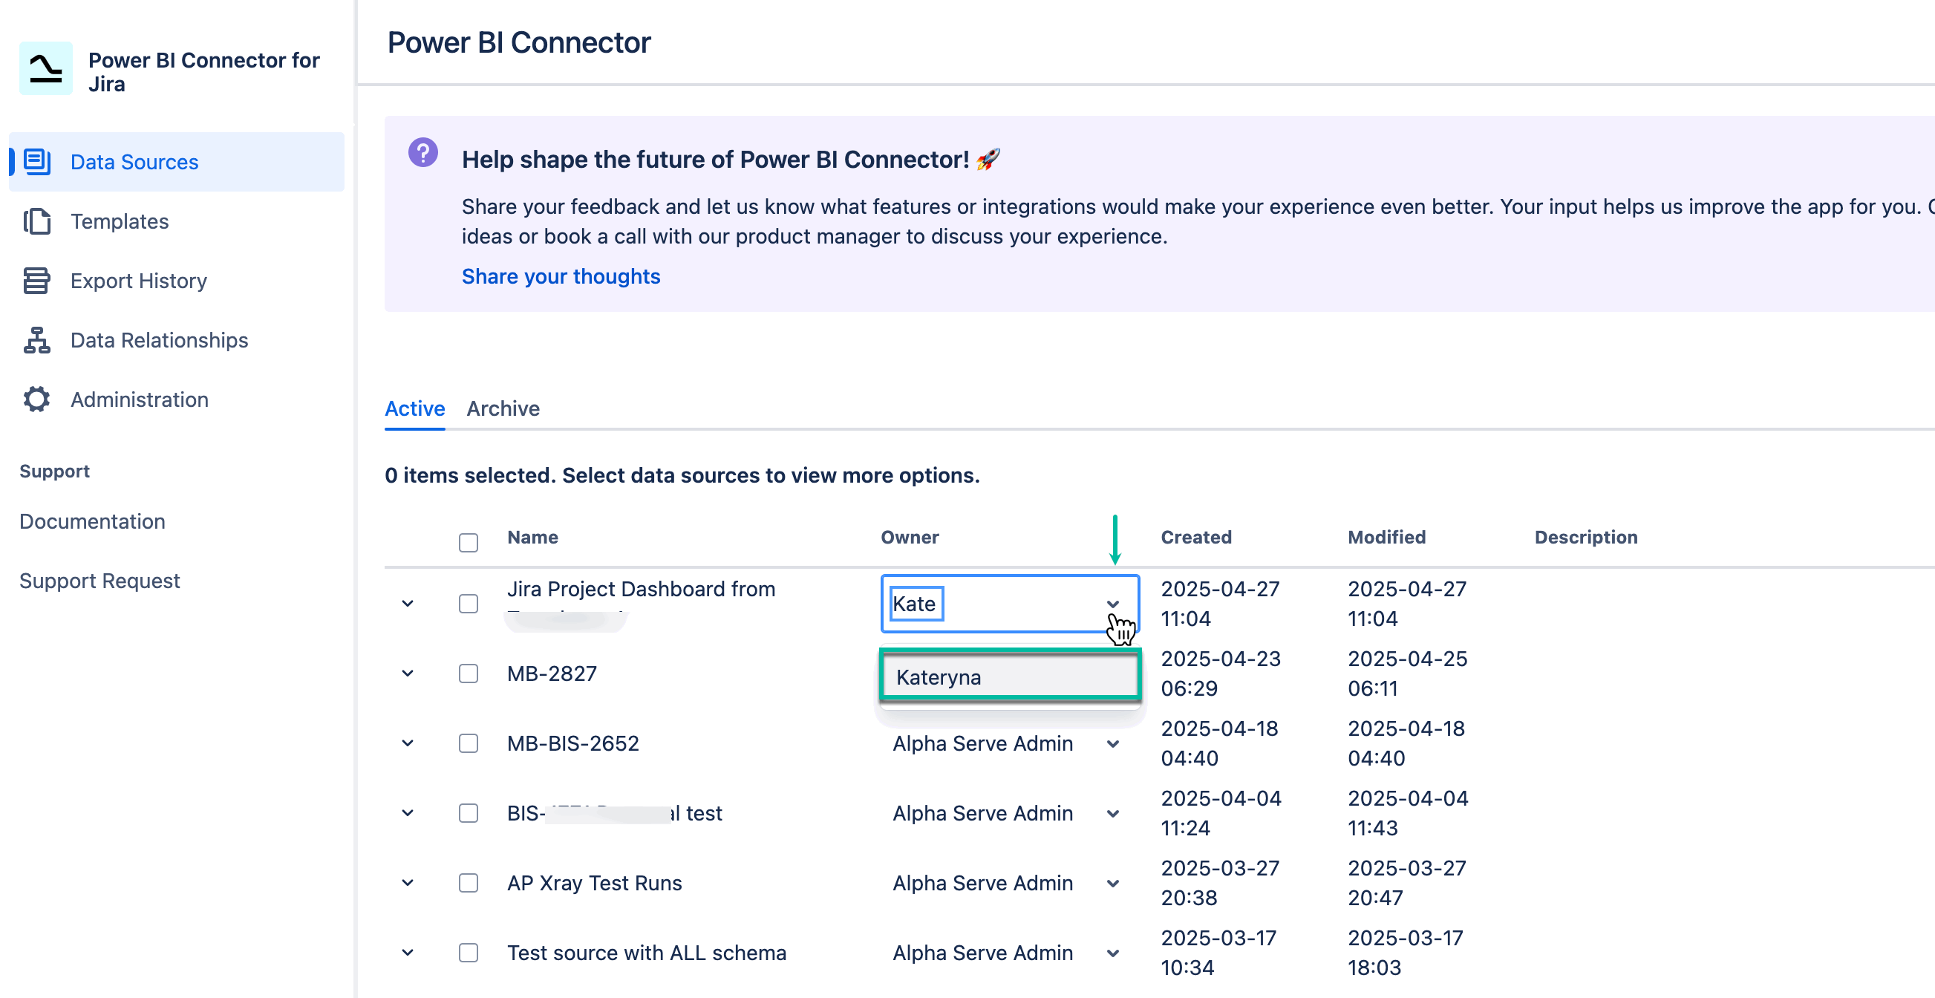Click the purple question mark help icon
Screen dimensions: 1935x998
pos(425,152)
